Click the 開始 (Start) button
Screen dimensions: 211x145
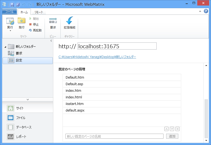34,18
